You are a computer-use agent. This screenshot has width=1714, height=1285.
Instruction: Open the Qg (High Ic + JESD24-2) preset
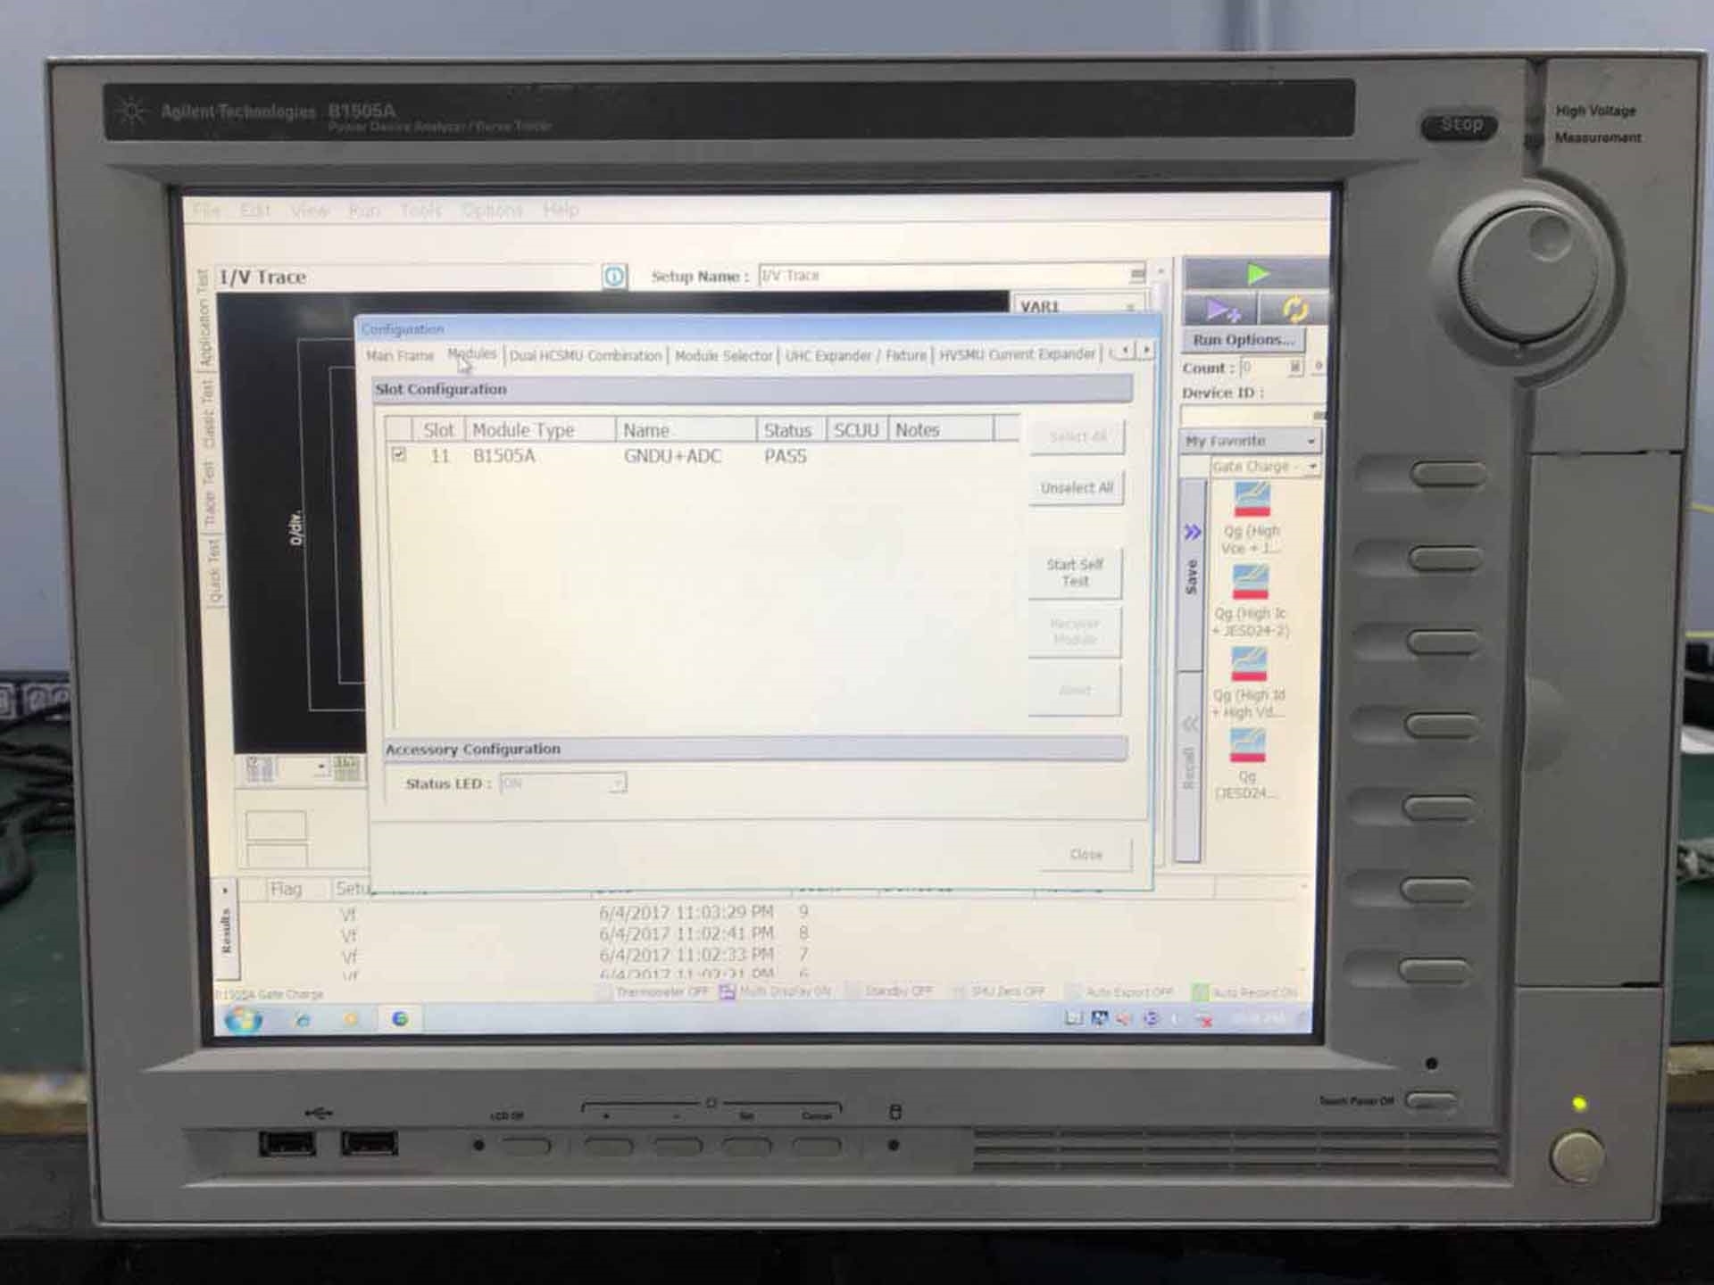(1251, 600)
